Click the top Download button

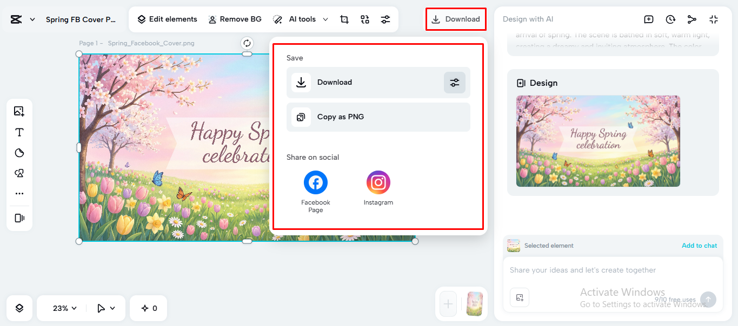coord(456,19)
